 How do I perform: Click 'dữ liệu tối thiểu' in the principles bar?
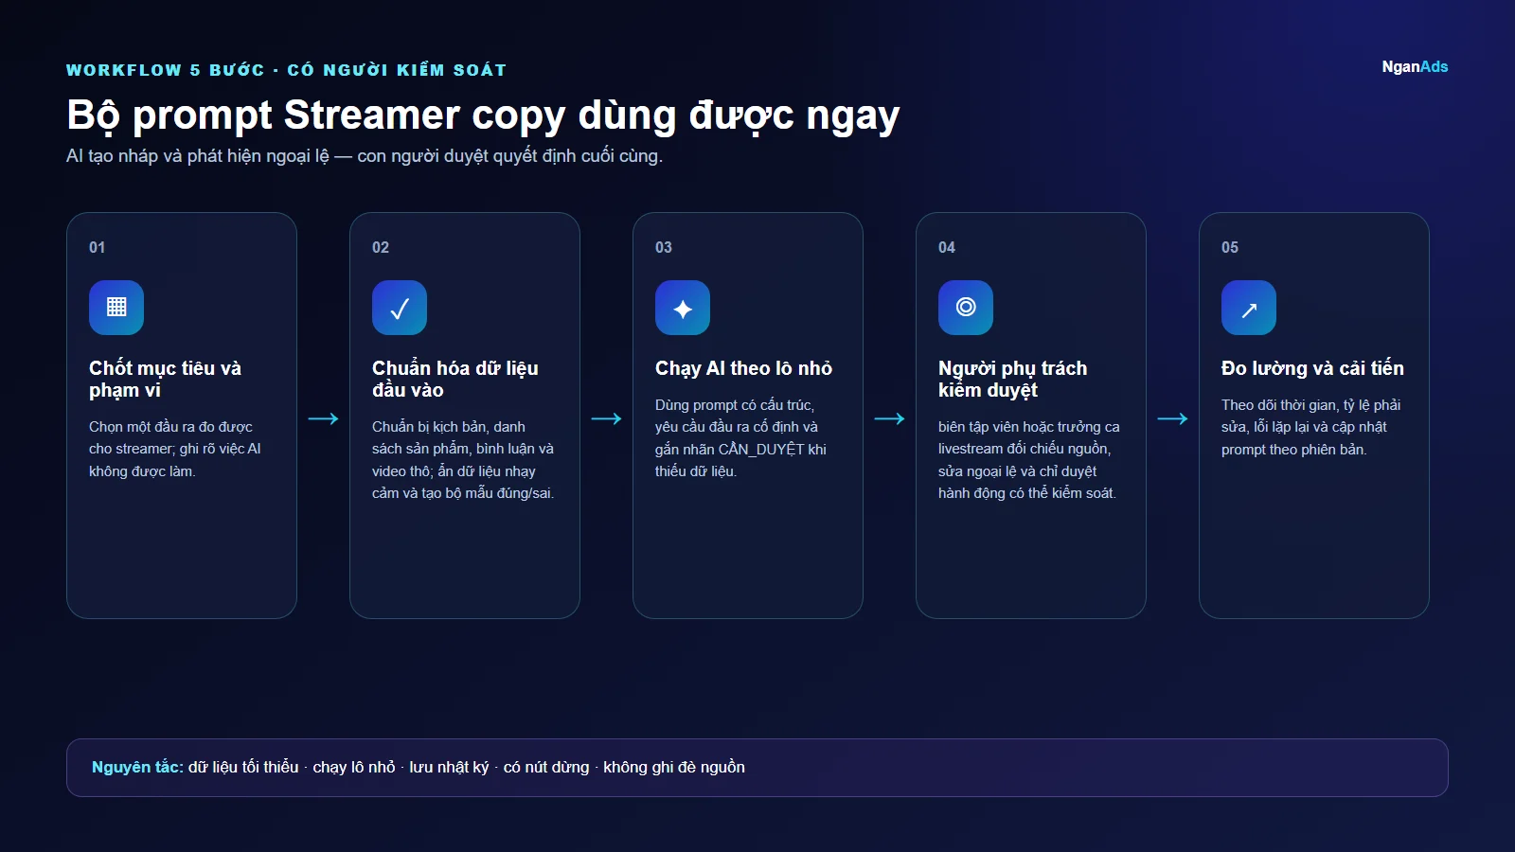(x=243, y=767)
